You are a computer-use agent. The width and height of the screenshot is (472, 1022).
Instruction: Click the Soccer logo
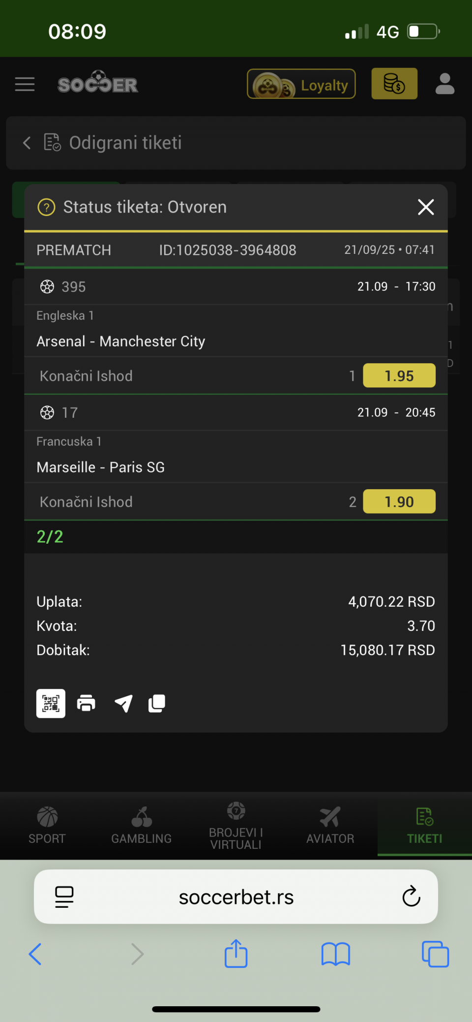98,83
